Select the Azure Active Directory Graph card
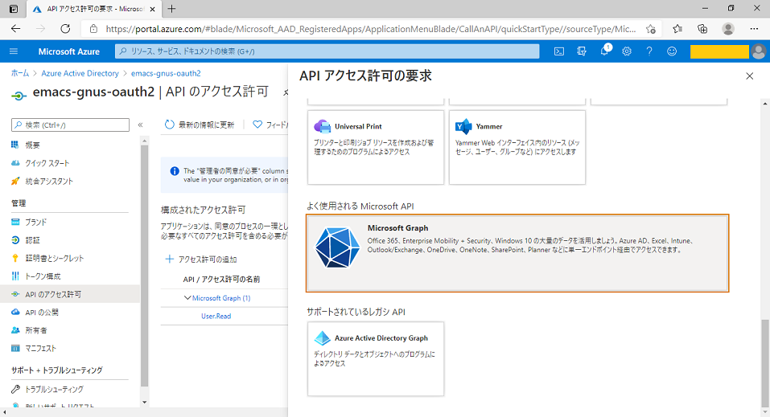Image resolution: width=770 pixels, height=417 pixels. point(376,358)
